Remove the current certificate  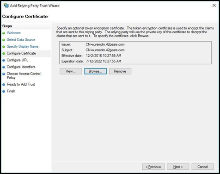[120, 71]
